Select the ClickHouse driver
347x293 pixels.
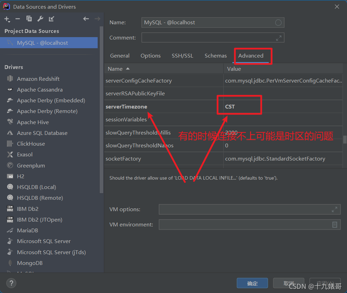[31, 144]
